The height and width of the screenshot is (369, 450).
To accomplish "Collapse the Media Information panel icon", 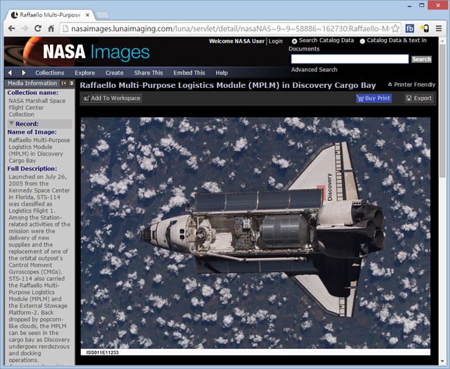I will click(x=64, y=84).
